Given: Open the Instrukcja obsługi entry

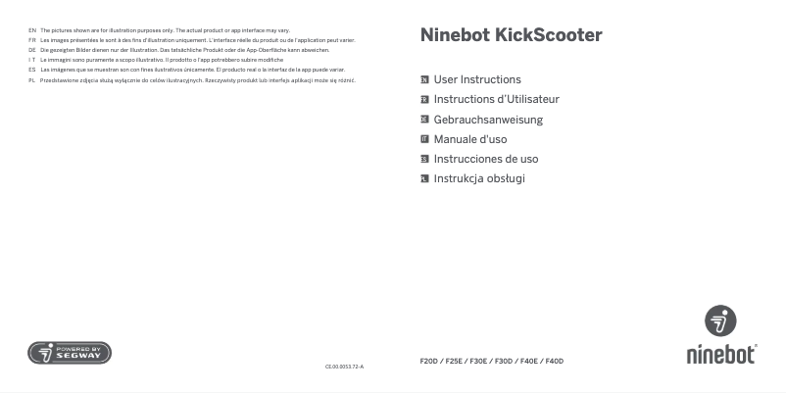Looking at the screenshot, I should coord(479,178).
